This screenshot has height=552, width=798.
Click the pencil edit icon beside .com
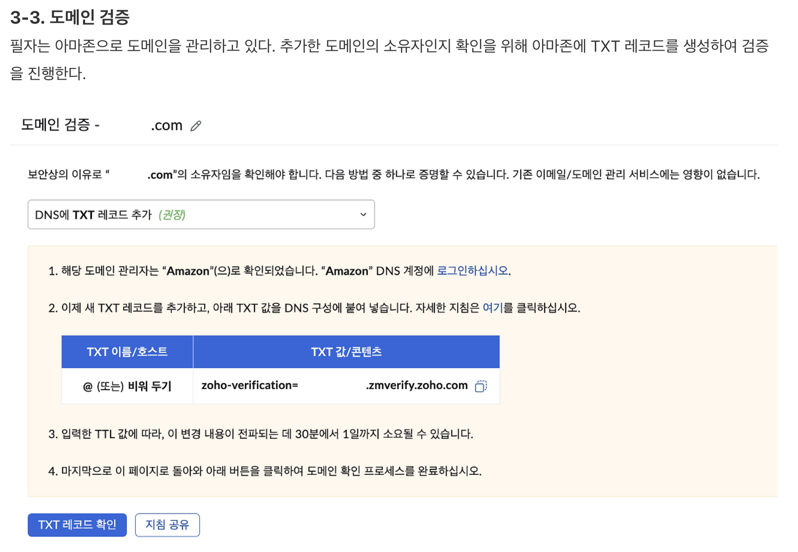(x=196, y=126)
